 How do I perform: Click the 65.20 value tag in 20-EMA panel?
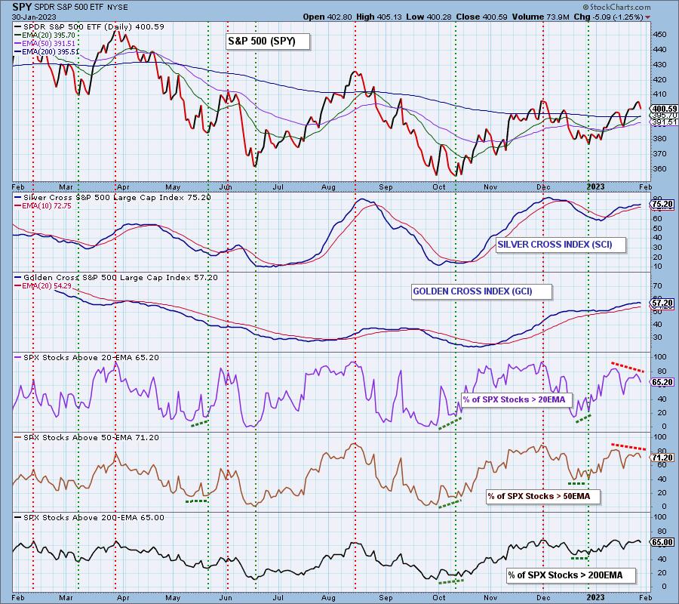point(663,382)
